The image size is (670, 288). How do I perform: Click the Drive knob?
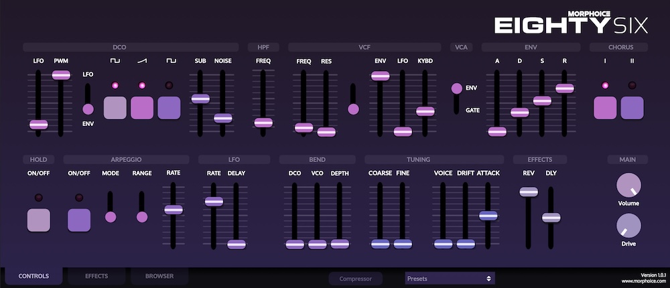point(628,226)
